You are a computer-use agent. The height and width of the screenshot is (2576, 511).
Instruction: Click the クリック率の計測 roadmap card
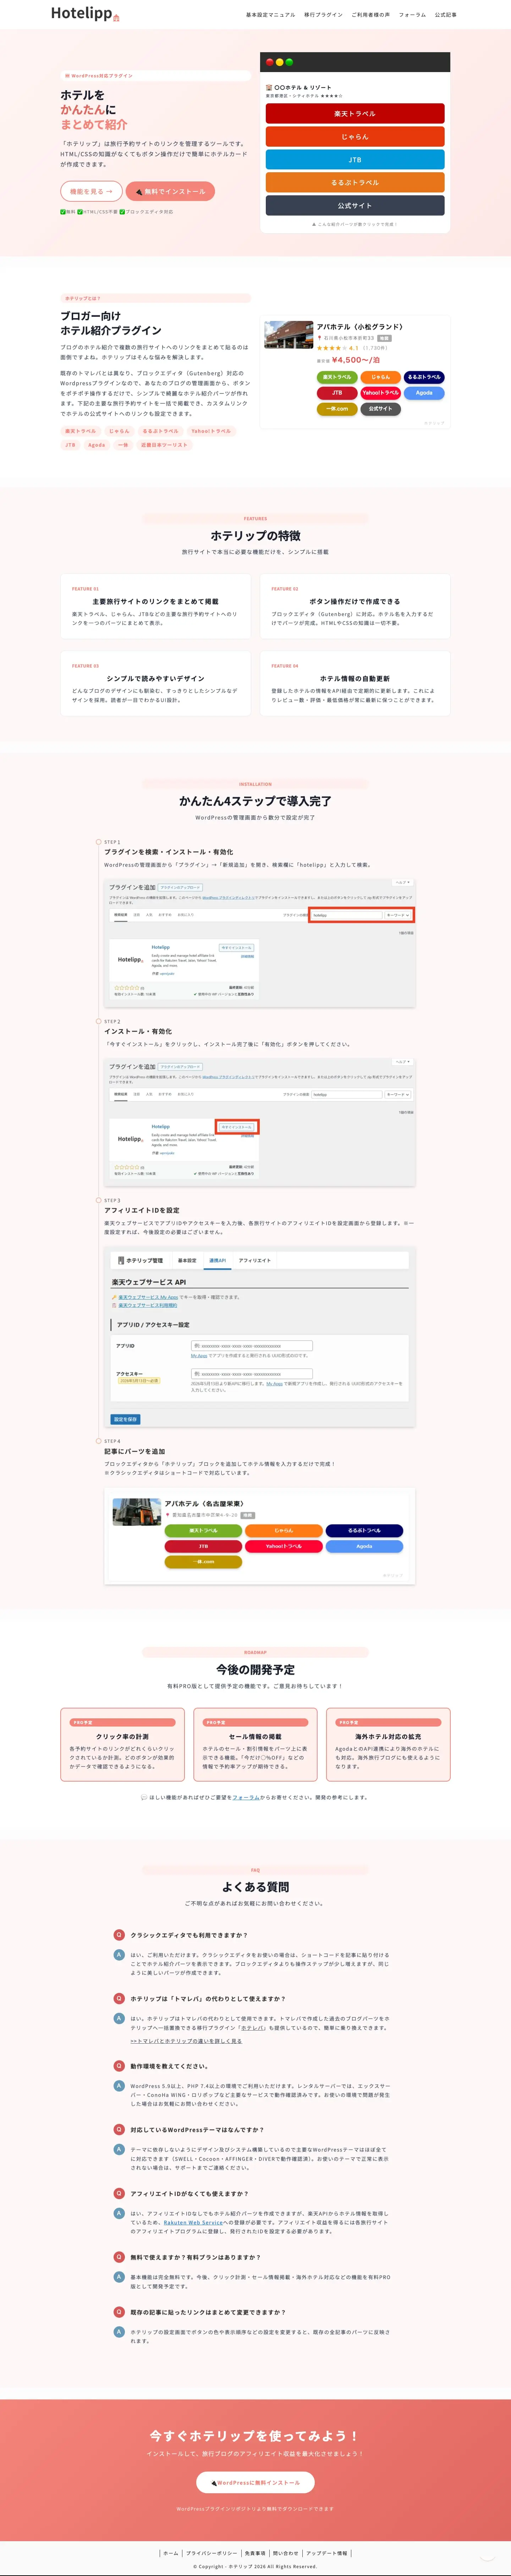click(122, 1744)
